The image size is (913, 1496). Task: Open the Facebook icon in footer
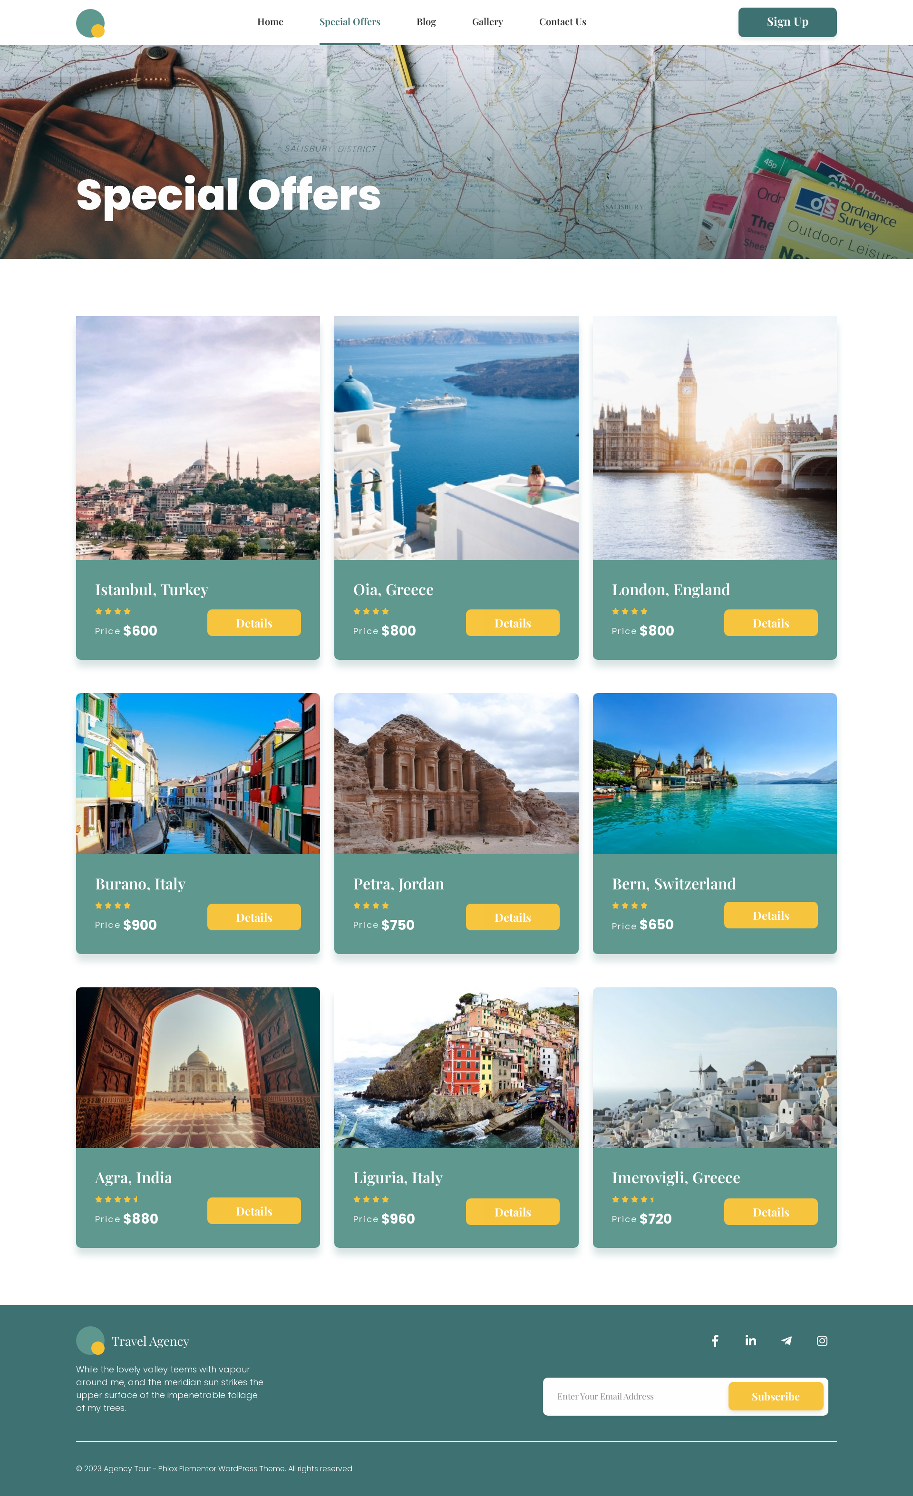coord(715,1341)
